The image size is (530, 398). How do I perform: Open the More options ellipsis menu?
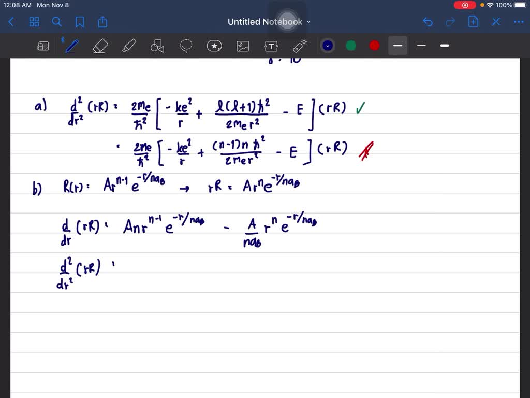click(519, 22)
